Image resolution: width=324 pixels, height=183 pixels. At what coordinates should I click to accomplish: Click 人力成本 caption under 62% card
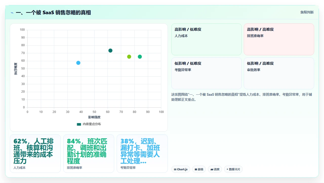[19, 168]
